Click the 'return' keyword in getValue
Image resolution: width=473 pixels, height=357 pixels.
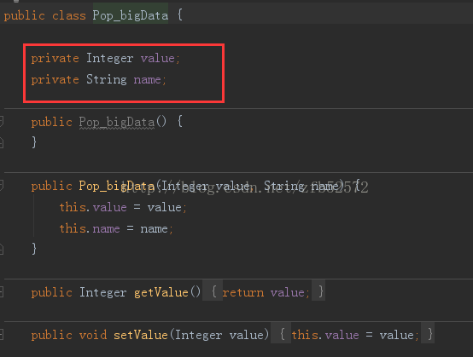coord(242,292)
